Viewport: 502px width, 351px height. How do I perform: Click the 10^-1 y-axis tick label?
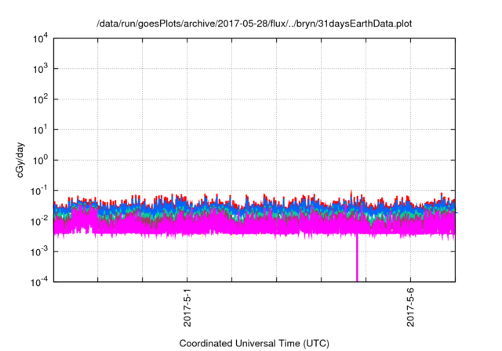coord(39,191)
